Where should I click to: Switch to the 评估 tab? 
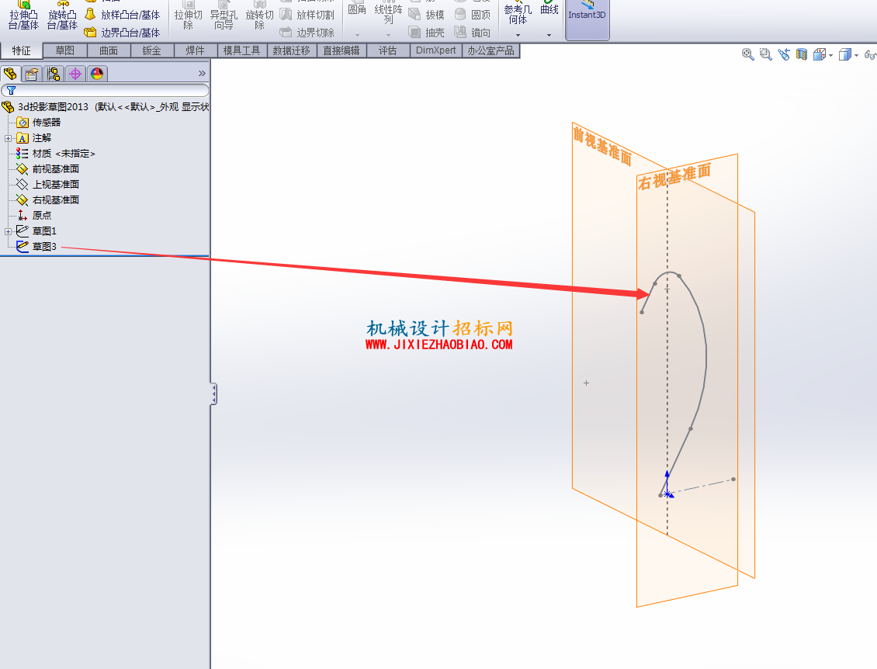click(387, 50)
